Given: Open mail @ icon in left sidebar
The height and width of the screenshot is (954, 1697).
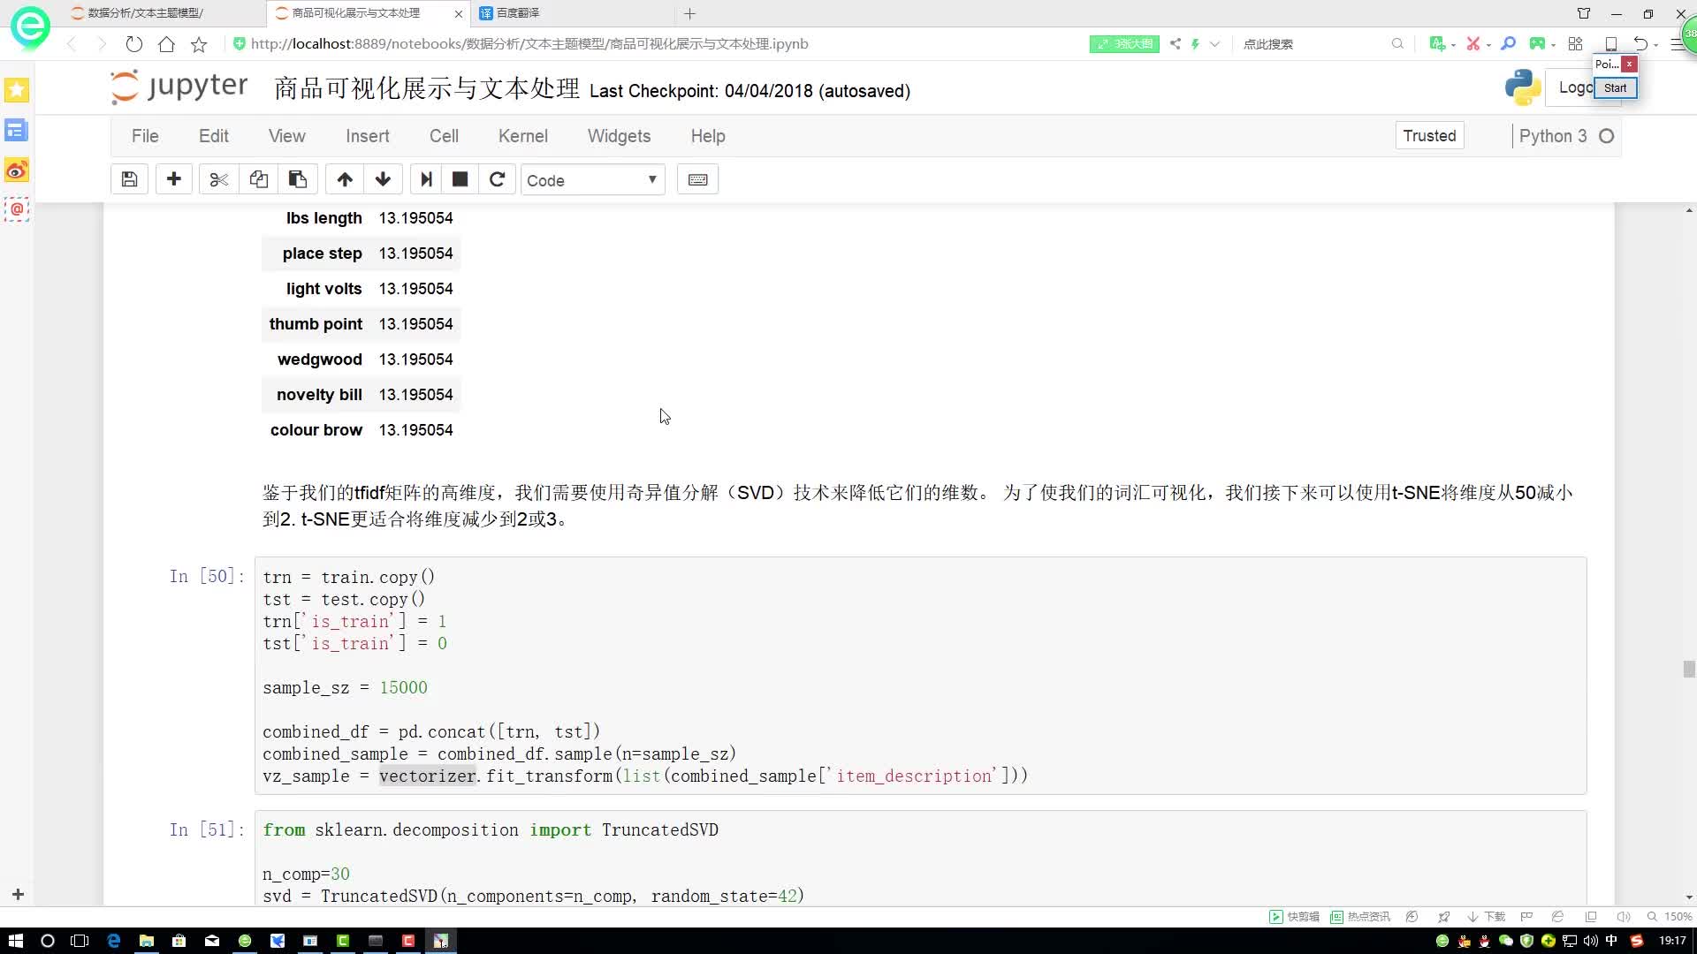Looking at the screenshot, I should click(x=17, y=209).
